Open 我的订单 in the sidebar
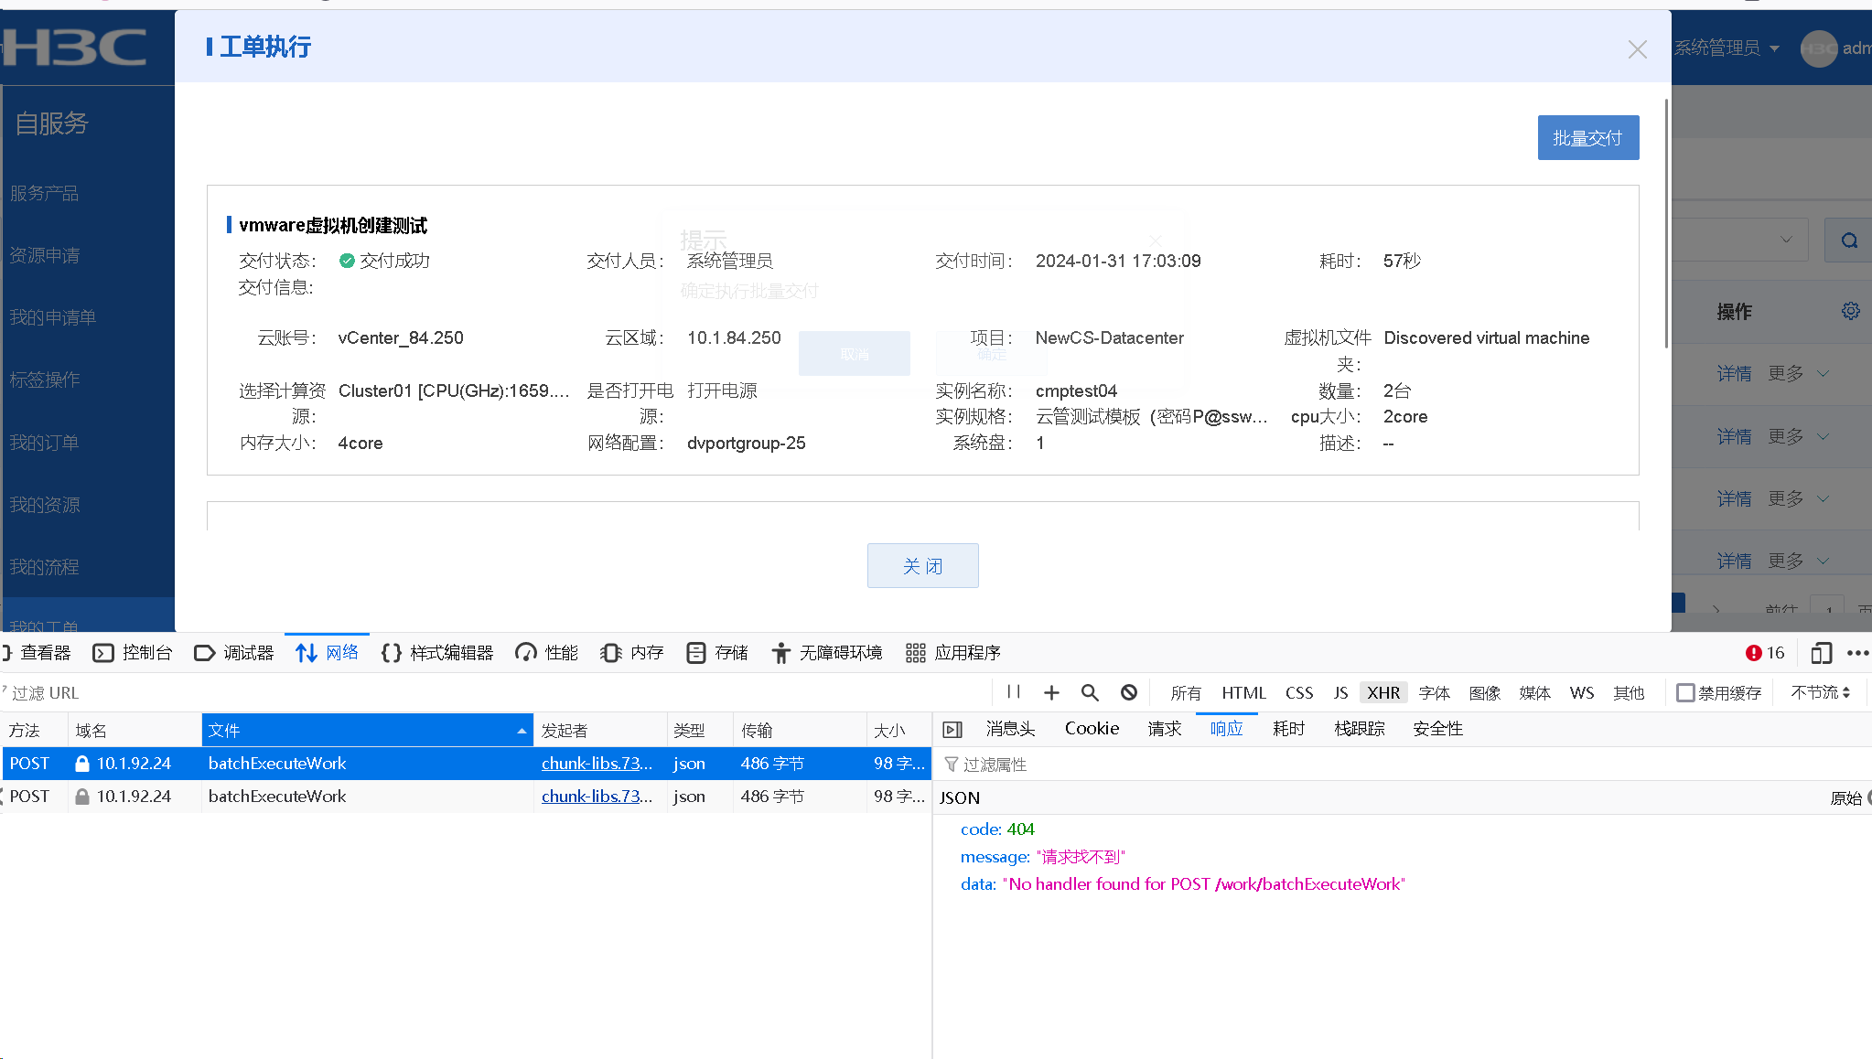The height and width of the screenshot is (1059, 1872). pyautogui.click(x=44, y=443)
